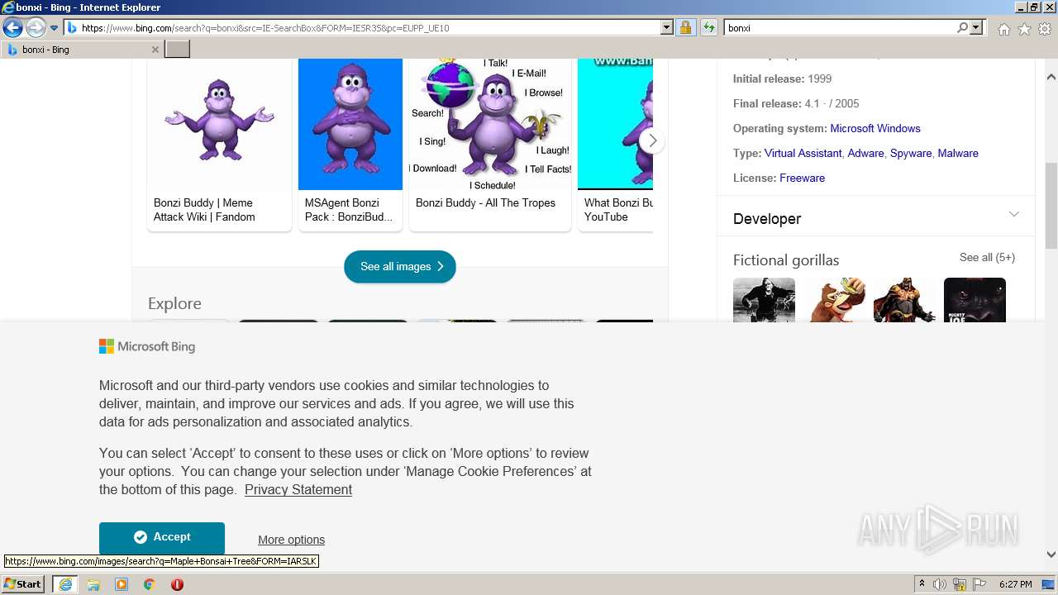Click page scrollbar down arrow

tap(1051, 555)
